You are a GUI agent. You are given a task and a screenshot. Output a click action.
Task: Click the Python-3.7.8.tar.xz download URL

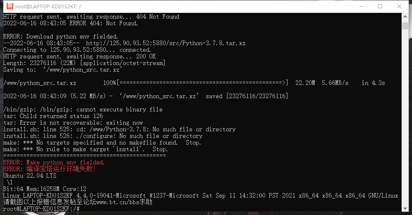click(x=166, y=43)
